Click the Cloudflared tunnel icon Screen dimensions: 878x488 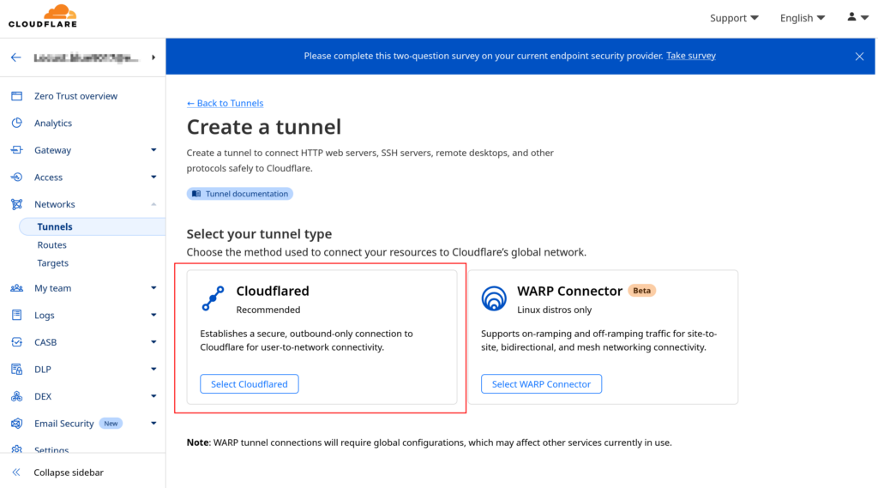click(x=213, y=298)
